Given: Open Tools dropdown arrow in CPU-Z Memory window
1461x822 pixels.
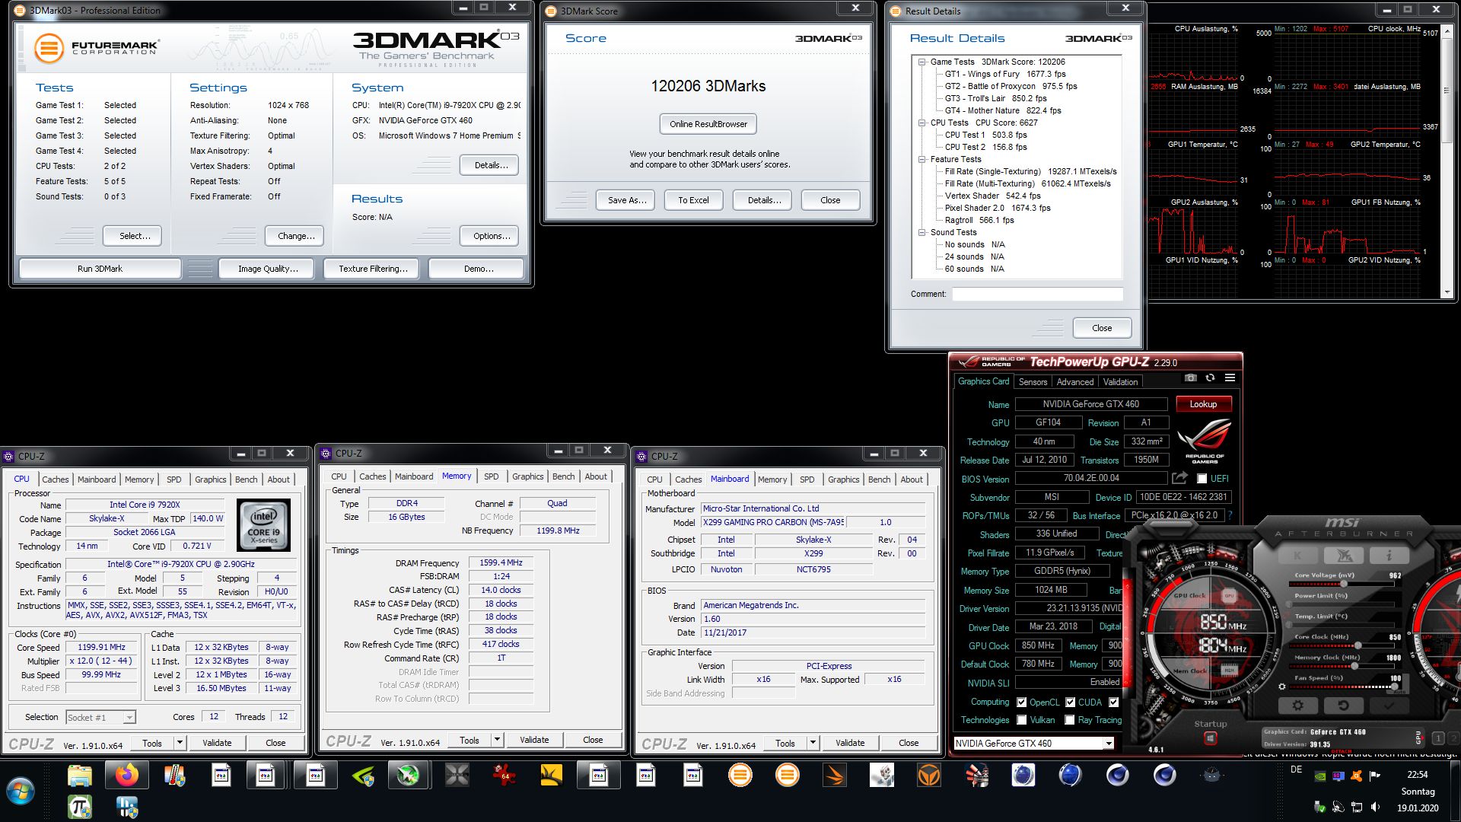Looking at the screenshot, I should coord(497,740).
